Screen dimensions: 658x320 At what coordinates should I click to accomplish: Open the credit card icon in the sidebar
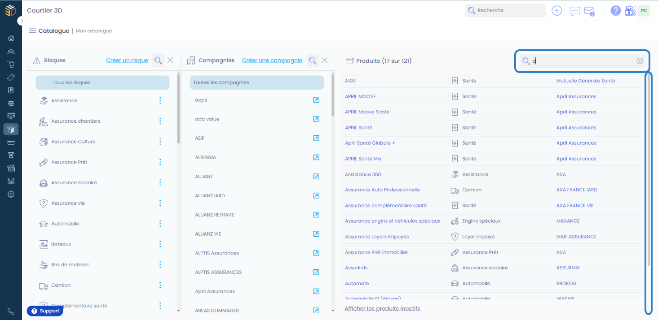(11, 143)
